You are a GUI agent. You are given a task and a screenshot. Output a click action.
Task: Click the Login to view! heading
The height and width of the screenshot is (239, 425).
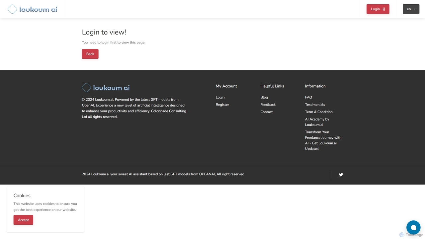pos(104,32)
